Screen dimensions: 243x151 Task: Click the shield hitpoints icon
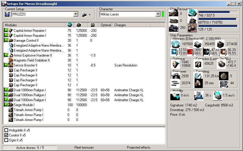tap(175, 44)
